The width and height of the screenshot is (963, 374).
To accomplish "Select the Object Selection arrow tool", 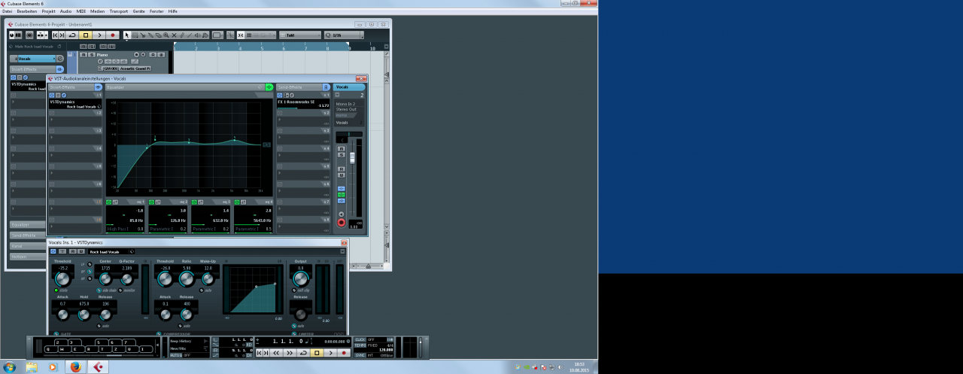I will point(127,35).
